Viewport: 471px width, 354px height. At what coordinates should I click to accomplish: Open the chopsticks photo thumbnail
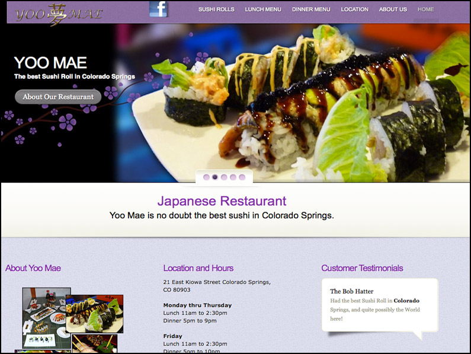pyautogui.click(x=95, y=343)
